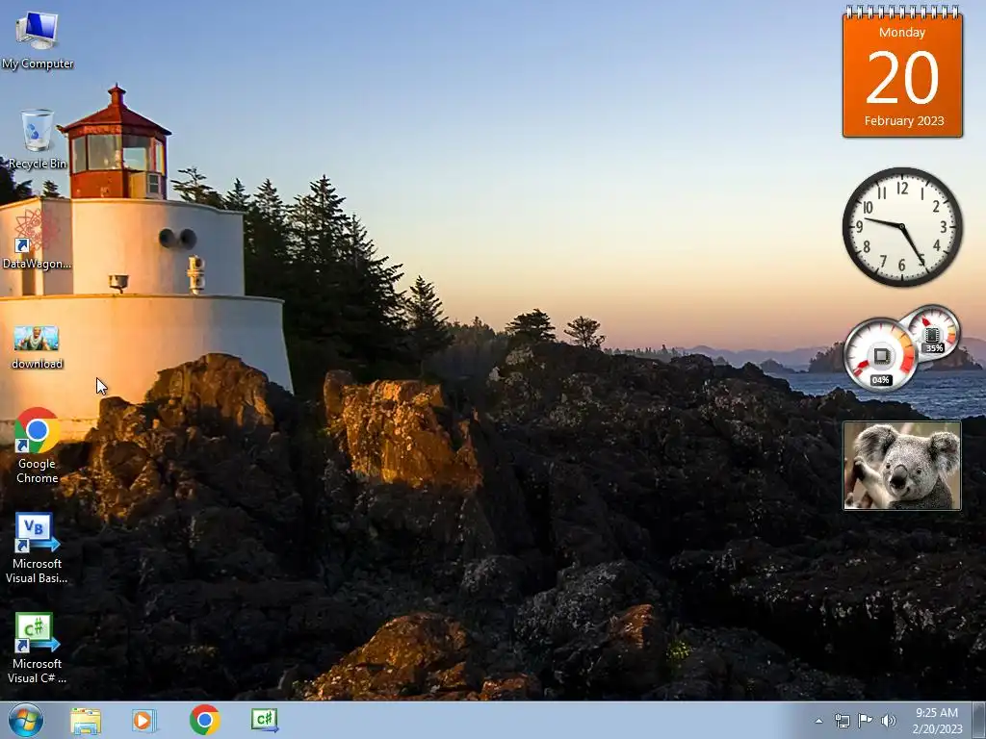Open the network status tray icon
The height and width of the screenshot is (739, 986).
tap(842, 721)
